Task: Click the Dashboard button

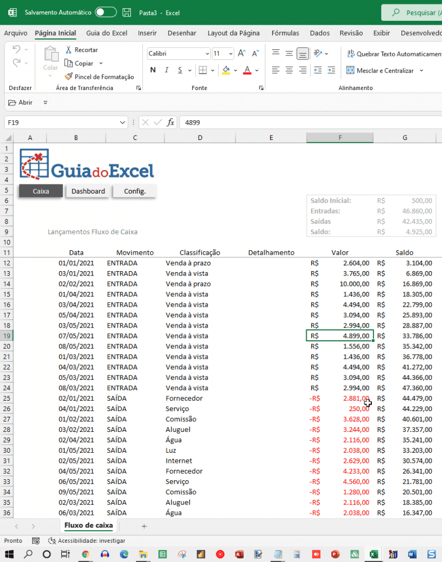Action: point(88,191)
